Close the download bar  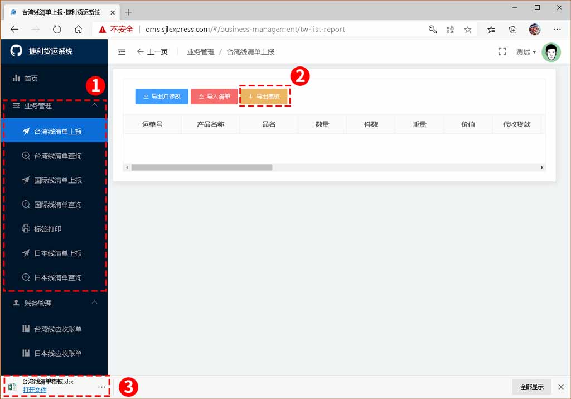(561, 387)
